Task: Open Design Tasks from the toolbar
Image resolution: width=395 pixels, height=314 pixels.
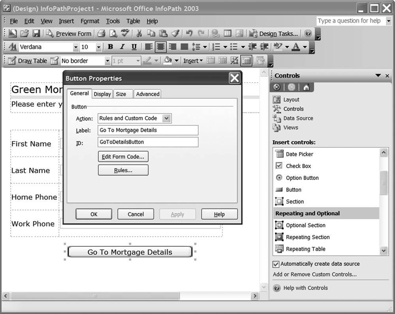Action: click(274, 34)
